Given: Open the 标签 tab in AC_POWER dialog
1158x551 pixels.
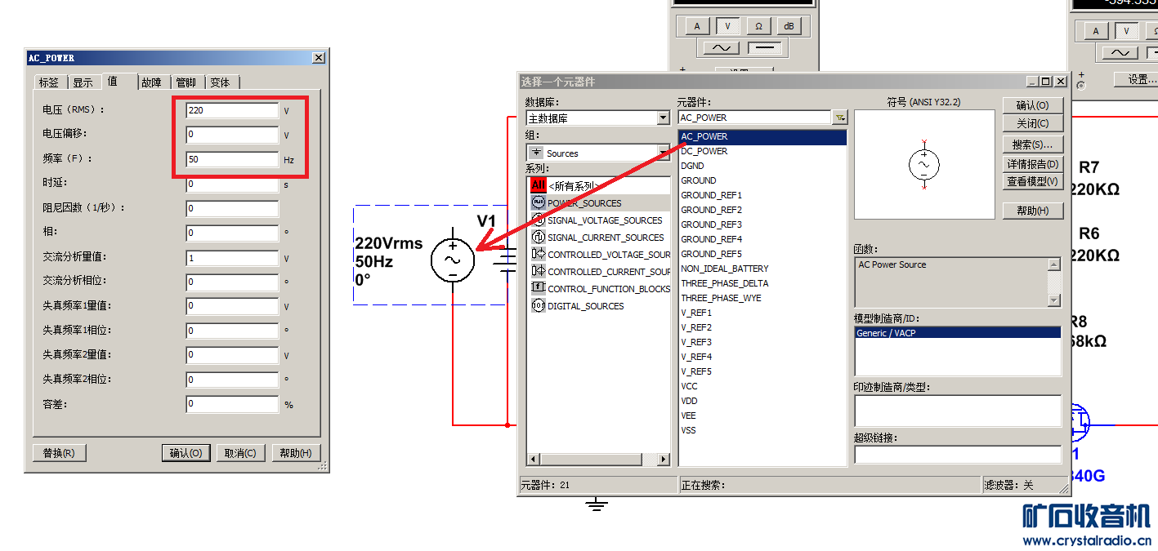Looking at the screenshot, I should point(49,82).
